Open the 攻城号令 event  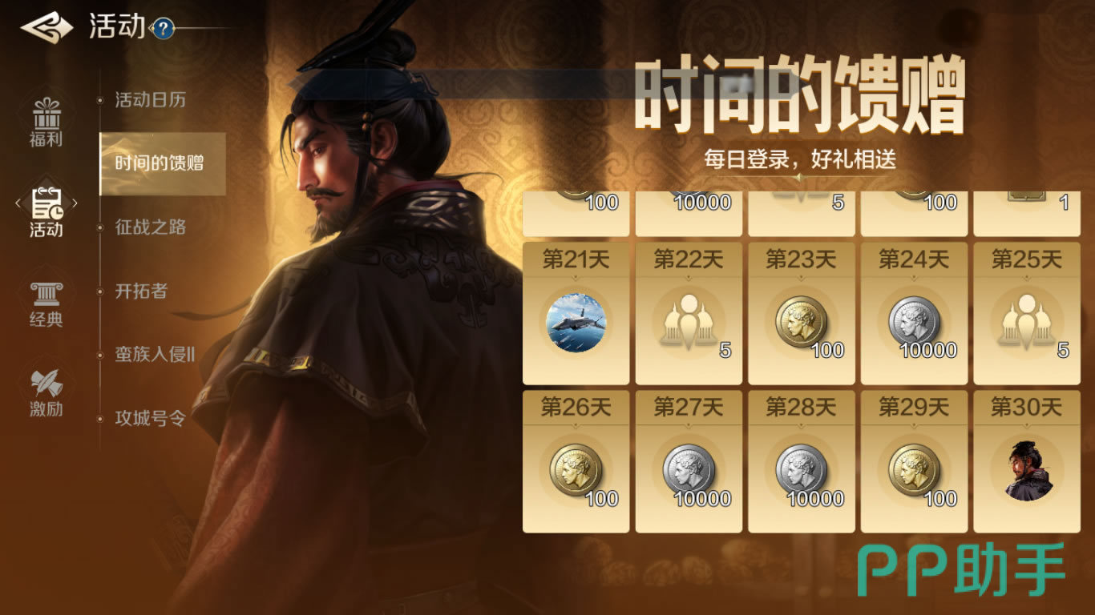click(x=150, y=419)
